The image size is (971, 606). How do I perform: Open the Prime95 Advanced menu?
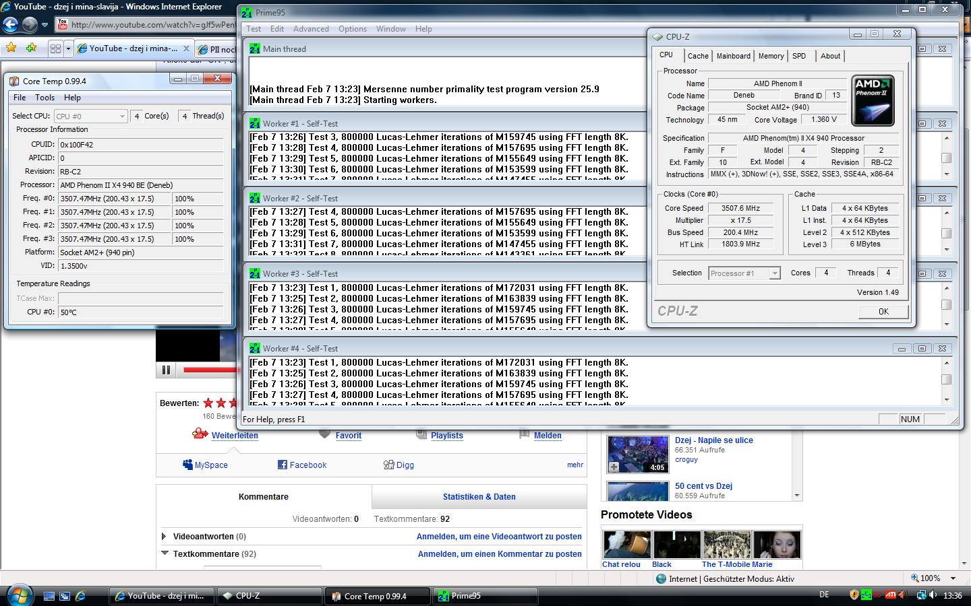tap(311, 29)
